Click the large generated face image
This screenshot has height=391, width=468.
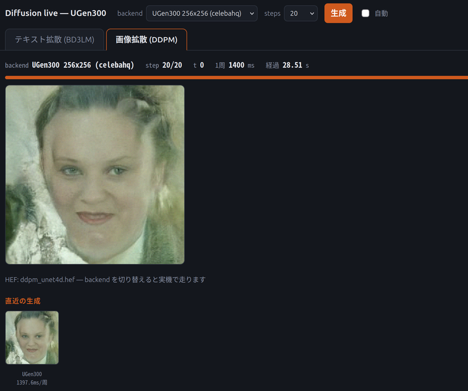(x=95, y=175)
